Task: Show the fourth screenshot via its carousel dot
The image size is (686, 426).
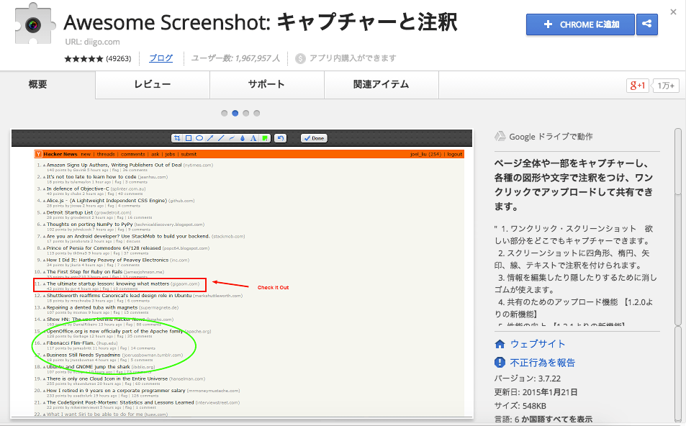Action: coord(257,113)
